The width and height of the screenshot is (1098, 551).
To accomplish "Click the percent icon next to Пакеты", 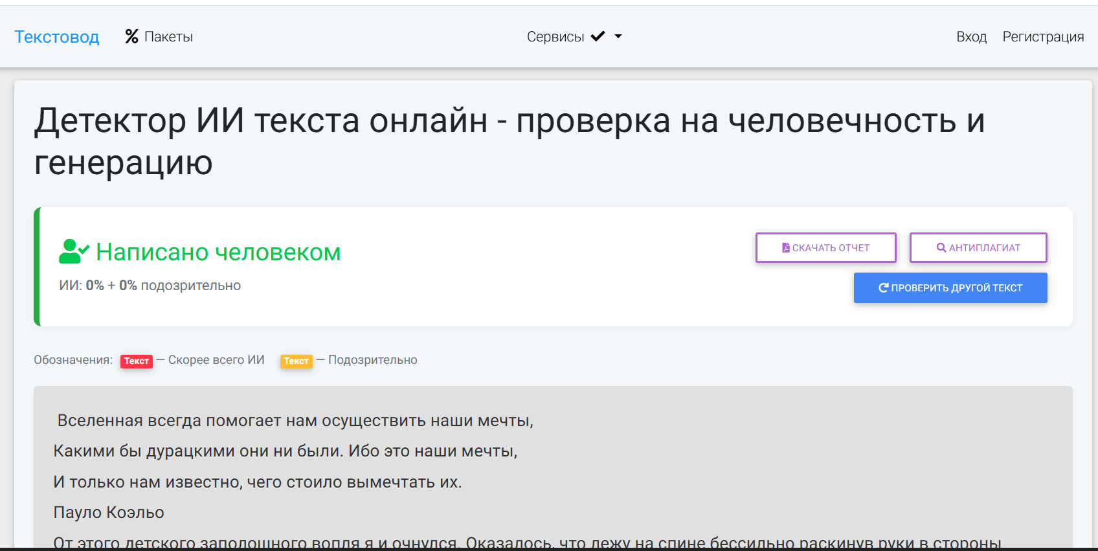I will [132, 37].
